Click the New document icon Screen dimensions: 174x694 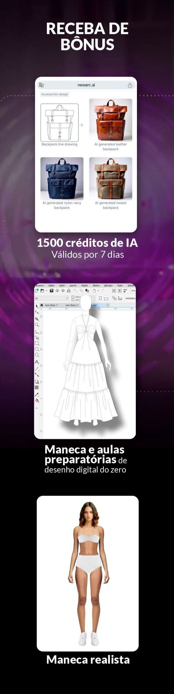click(36, 291)
